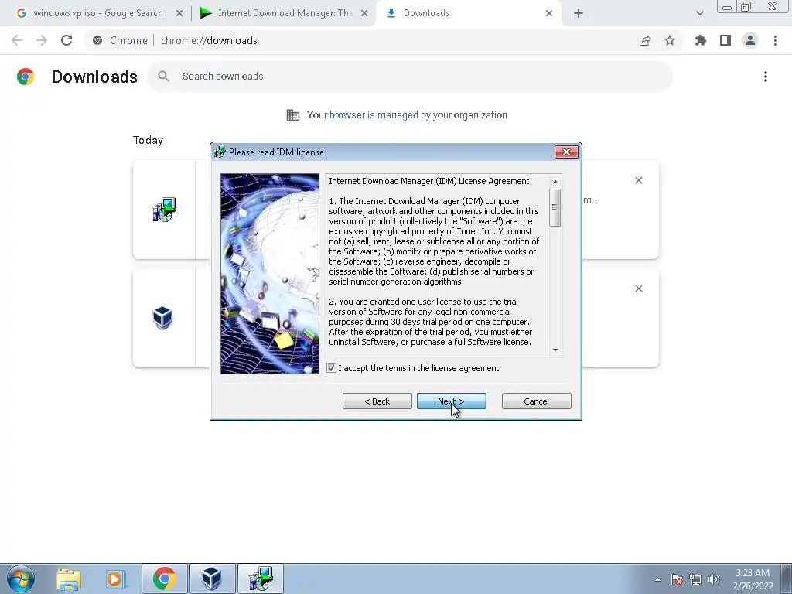Go forward in Chrome
The height and width of the screenshot is (594, 792).
[x=42, y=40]
